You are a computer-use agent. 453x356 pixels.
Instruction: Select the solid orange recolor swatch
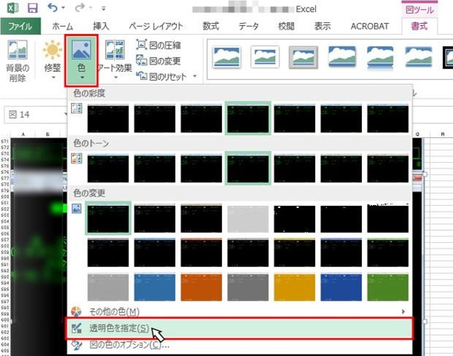pos(201,287)
